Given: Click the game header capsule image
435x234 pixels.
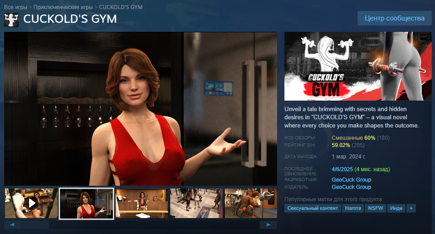Looking at the screenshot, I should pos(358,66).
